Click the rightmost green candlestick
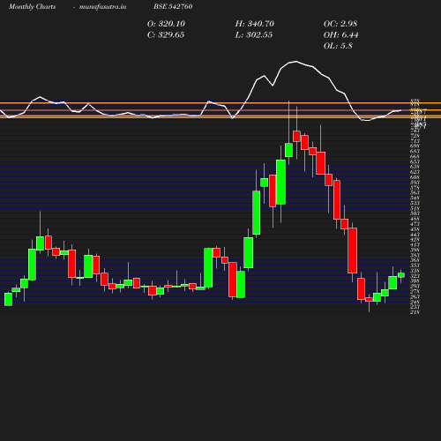This screenshot has width=441, height=441. (x=401, y=275)
